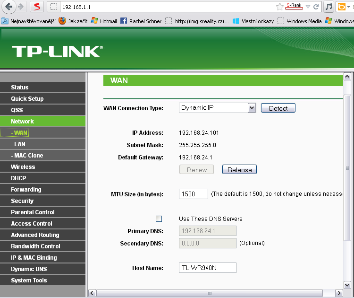Image resolution: width=354 pixels, height=298 pixels.
Task: Click the address bar showing 192.168.1.1
Action: click(167, 7)
